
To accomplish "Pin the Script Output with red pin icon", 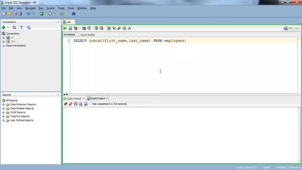I will 66,104.
